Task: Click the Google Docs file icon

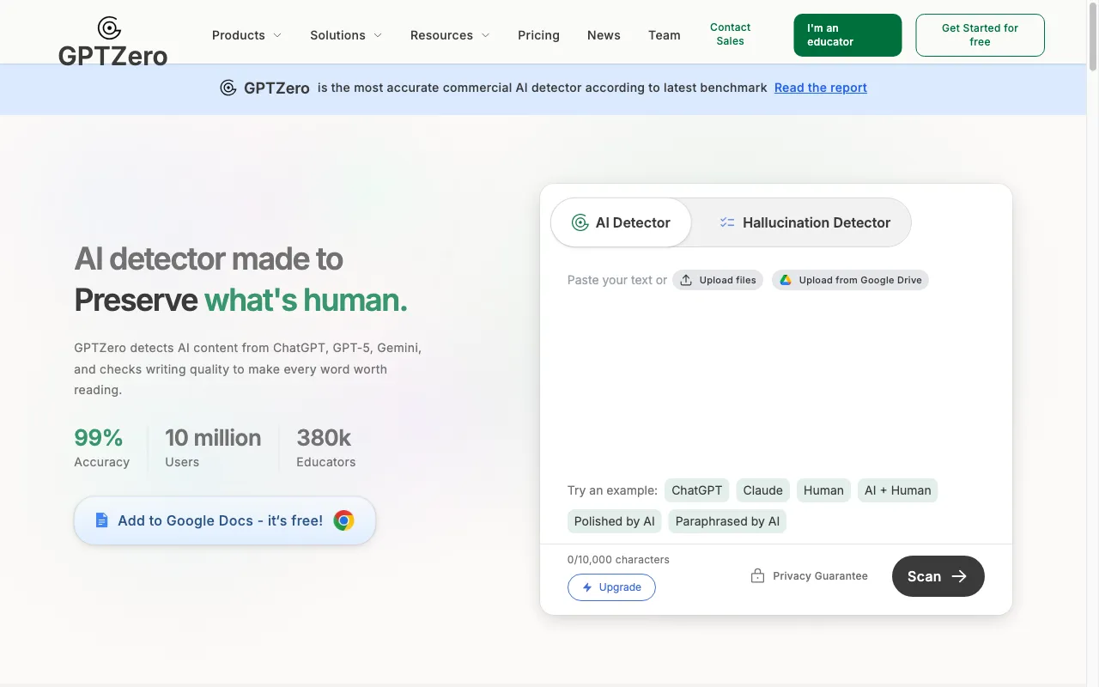Action: 101,520
